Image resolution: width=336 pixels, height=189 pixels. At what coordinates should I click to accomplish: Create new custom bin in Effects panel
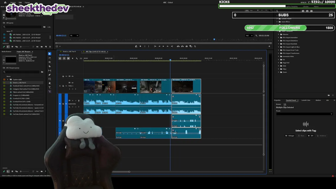(329, 95)
